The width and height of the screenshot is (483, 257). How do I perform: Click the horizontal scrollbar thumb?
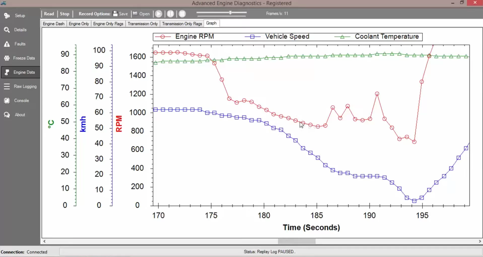pos(297,241)
